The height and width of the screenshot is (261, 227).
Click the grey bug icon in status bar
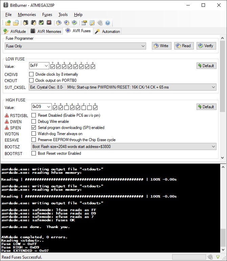[x=210, y=257]
